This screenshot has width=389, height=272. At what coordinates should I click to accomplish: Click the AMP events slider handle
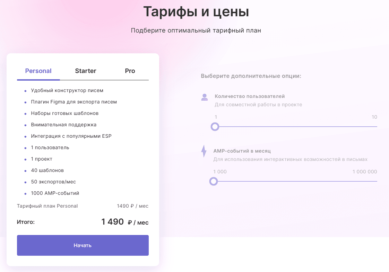coord(214,181)
